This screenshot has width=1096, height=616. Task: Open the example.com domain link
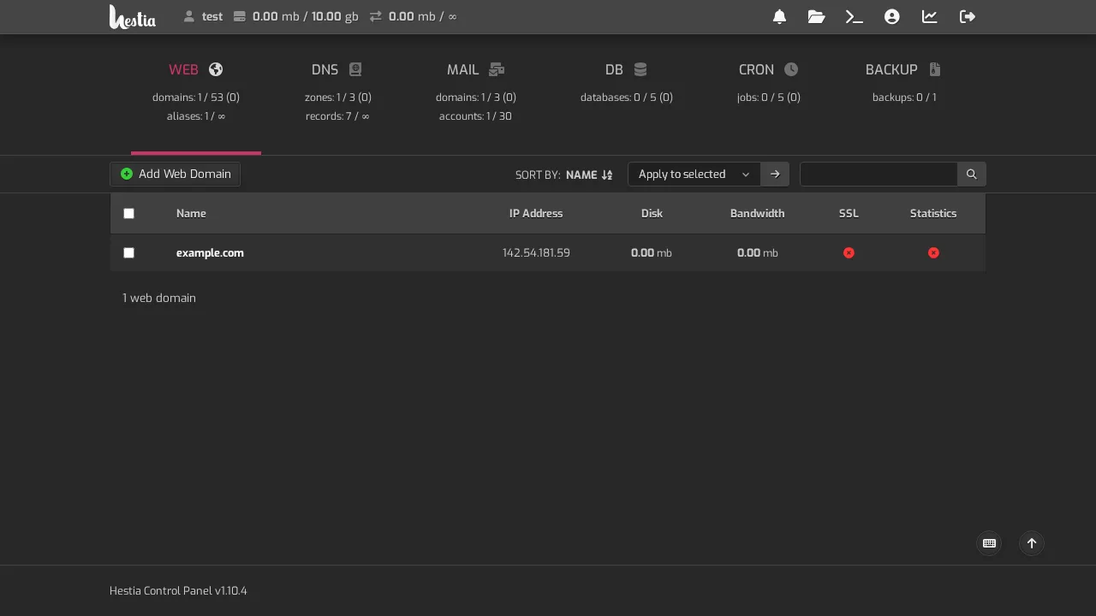tap(210, 253)
